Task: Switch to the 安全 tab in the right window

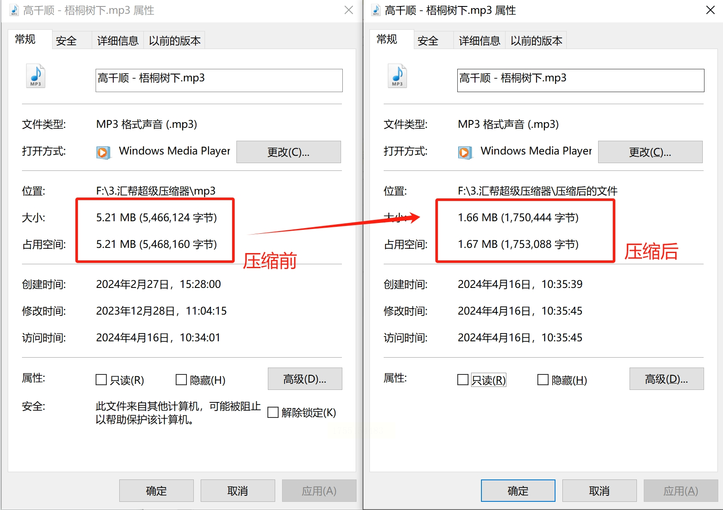Action: click(433, 40)
